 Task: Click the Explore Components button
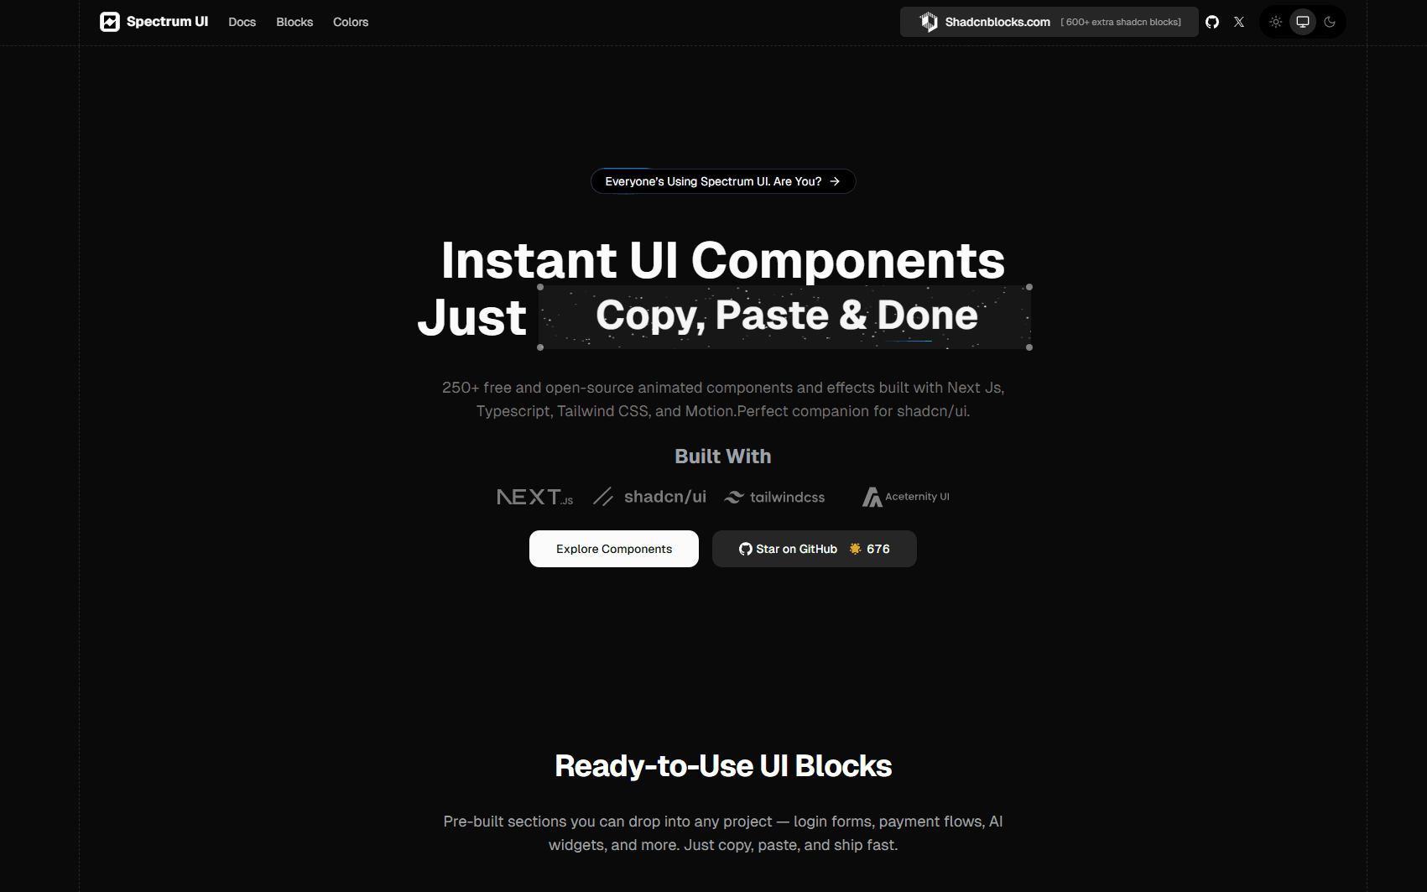[614, 549]
